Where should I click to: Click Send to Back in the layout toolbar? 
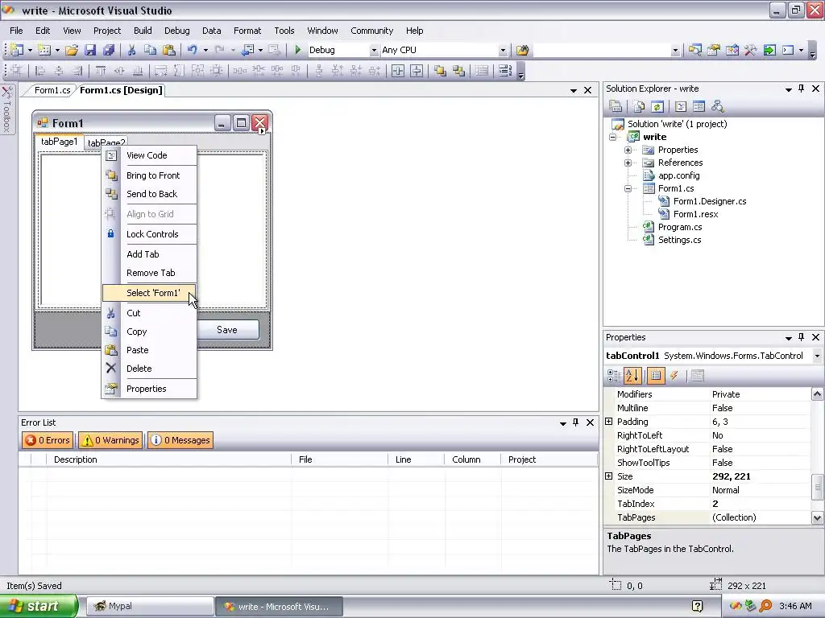click(x=458, y=71)
